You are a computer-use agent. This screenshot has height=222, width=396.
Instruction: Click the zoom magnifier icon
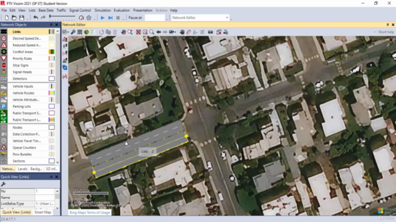pos(152,32)
